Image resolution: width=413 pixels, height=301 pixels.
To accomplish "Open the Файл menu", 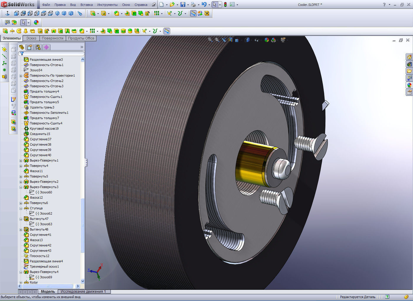I will (46, 5).
